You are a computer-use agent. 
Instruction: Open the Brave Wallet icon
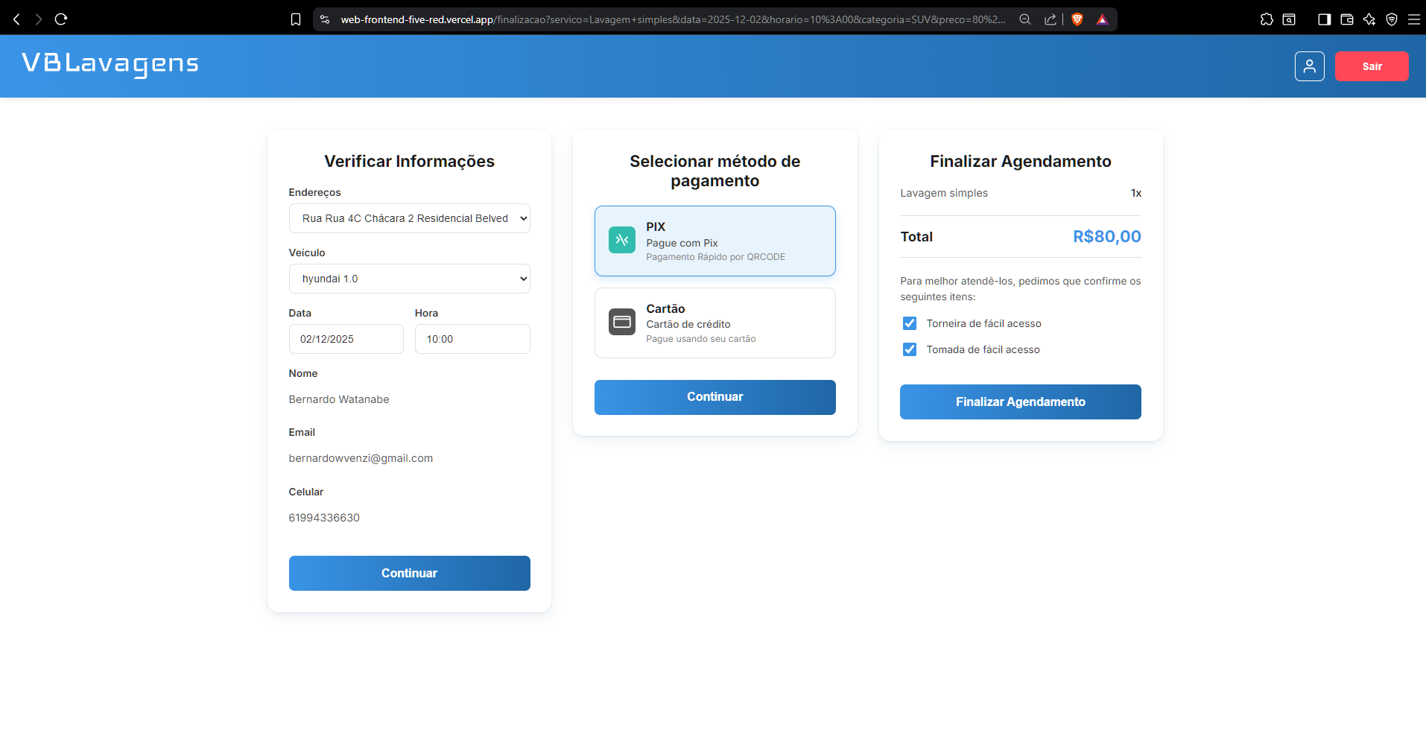click(1346, 19)
